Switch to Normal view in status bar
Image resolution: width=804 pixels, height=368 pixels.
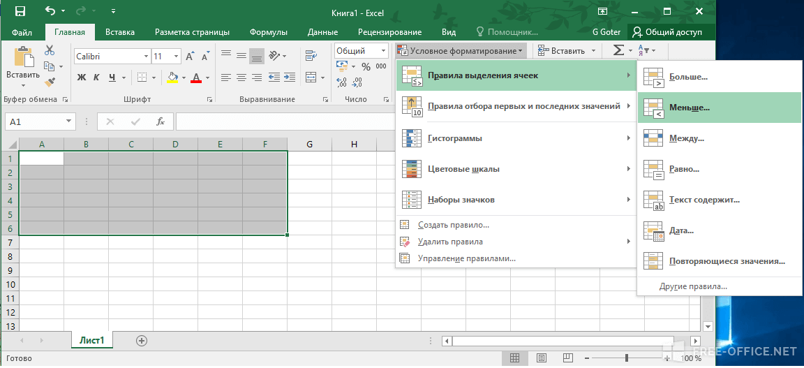pyautogui.click(x=515, y=358)
